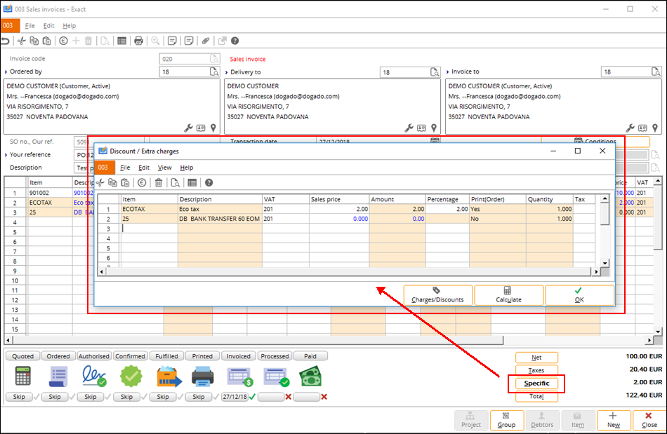Open the second notes icon in main toolbar
Image resolution: width=667 pixels, height=434 pixels.
(189, 41)
